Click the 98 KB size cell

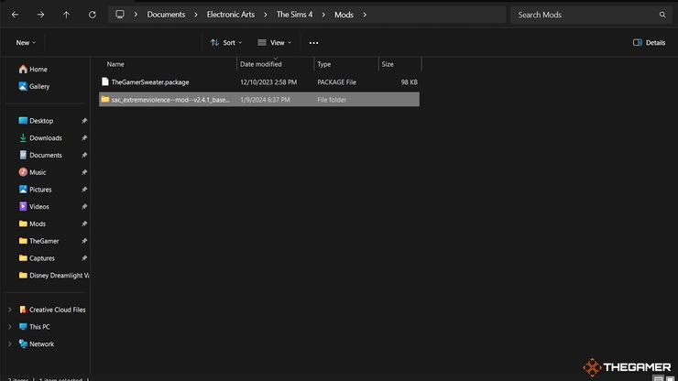[x=409, y=82]
